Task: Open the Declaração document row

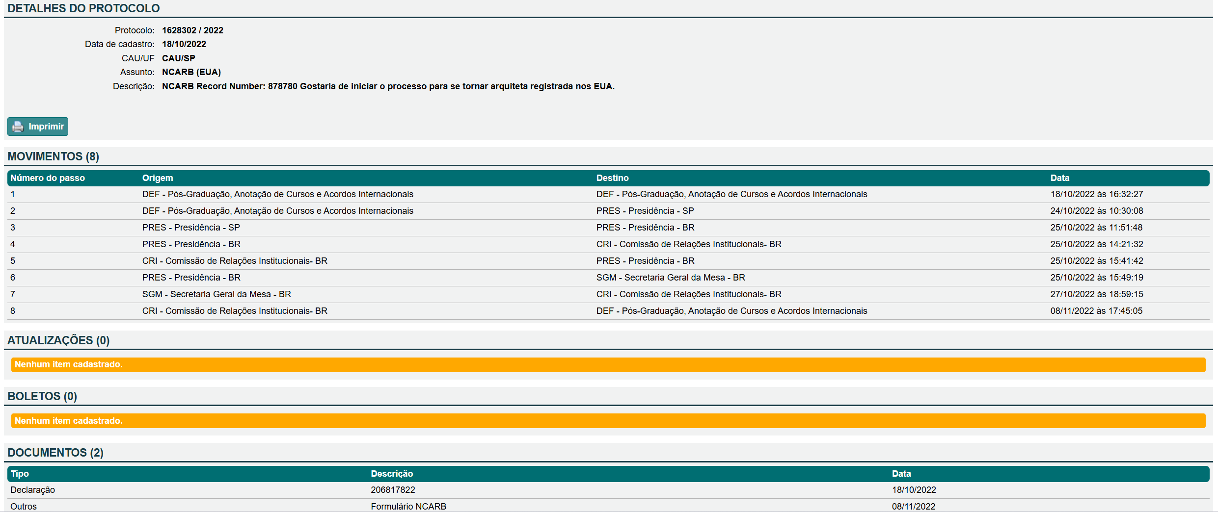Action: point(32,490)
